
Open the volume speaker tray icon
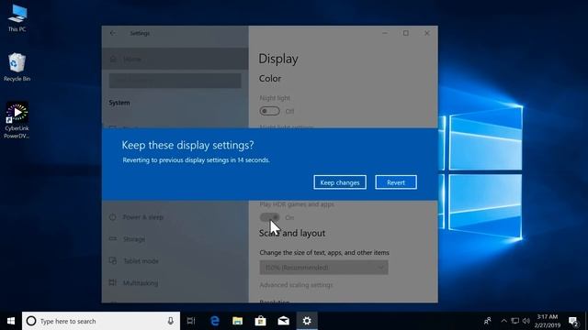[526, 321]
